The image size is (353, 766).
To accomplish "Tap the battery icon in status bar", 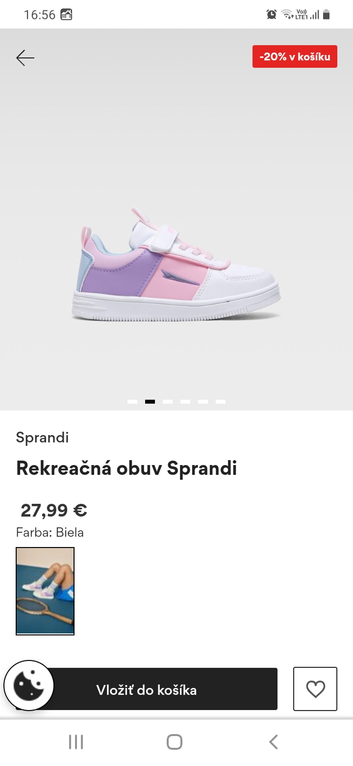I will coord(327,15).
